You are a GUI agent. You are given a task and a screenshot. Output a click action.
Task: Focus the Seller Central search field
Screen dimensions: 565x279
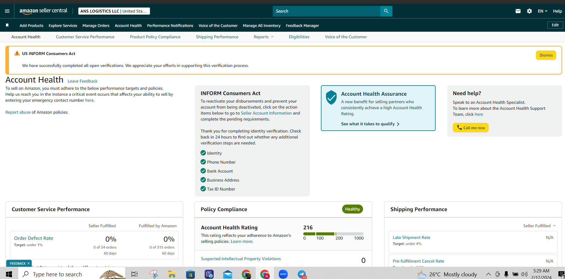[327, 11]
